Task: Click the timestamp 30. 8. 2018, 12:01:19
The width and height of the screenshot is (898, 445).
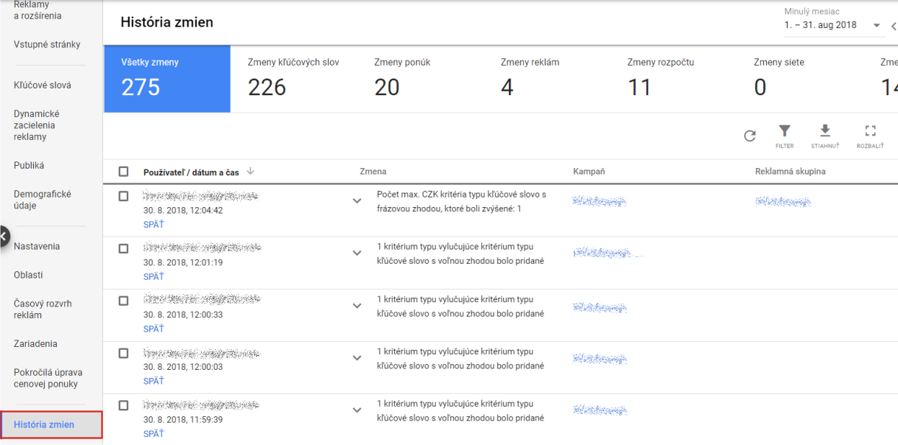Action: [x=183, y=262]
